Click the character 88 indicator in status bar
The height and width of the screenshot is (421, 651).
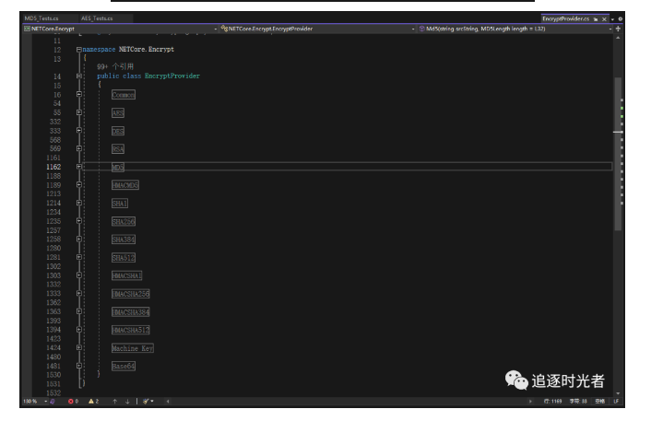click(578, 401)
